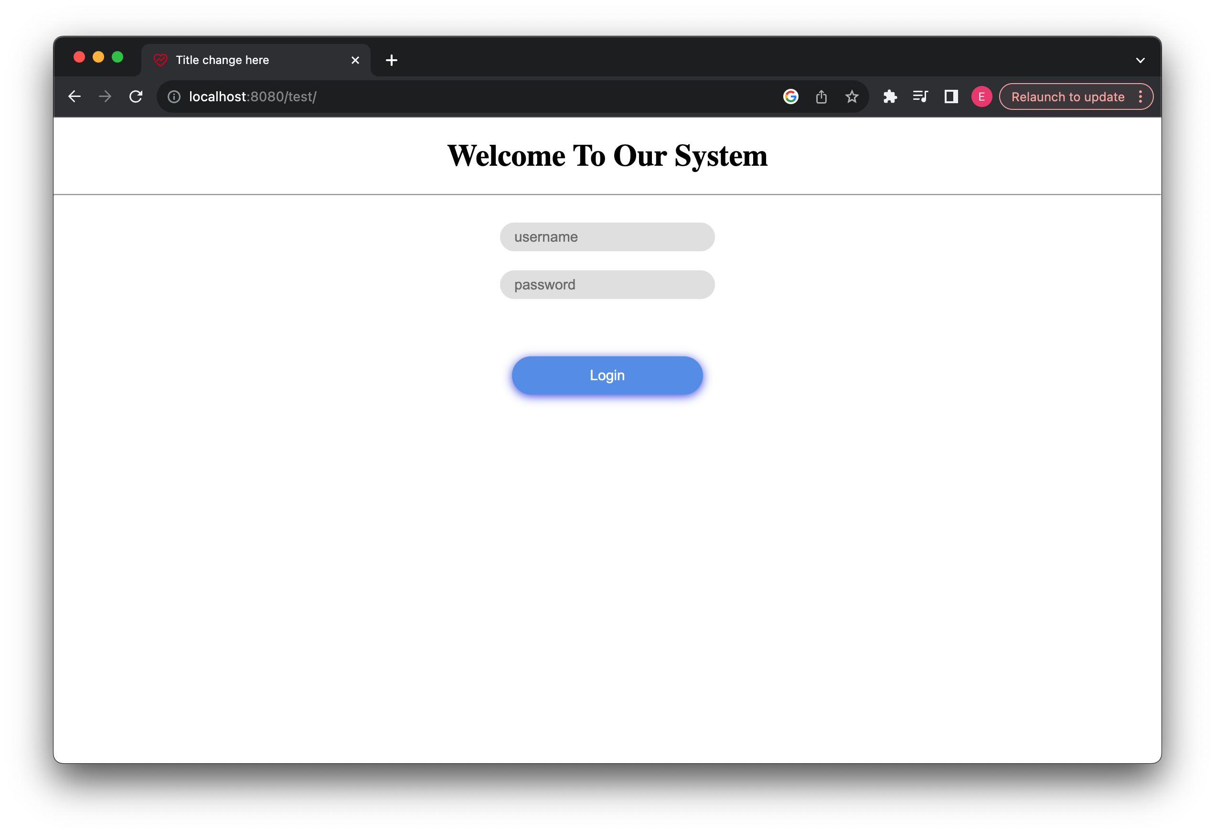Expand the window controls chevron at top right
The width and height of the screenshot is (1215, 834).
point(1140,60)
